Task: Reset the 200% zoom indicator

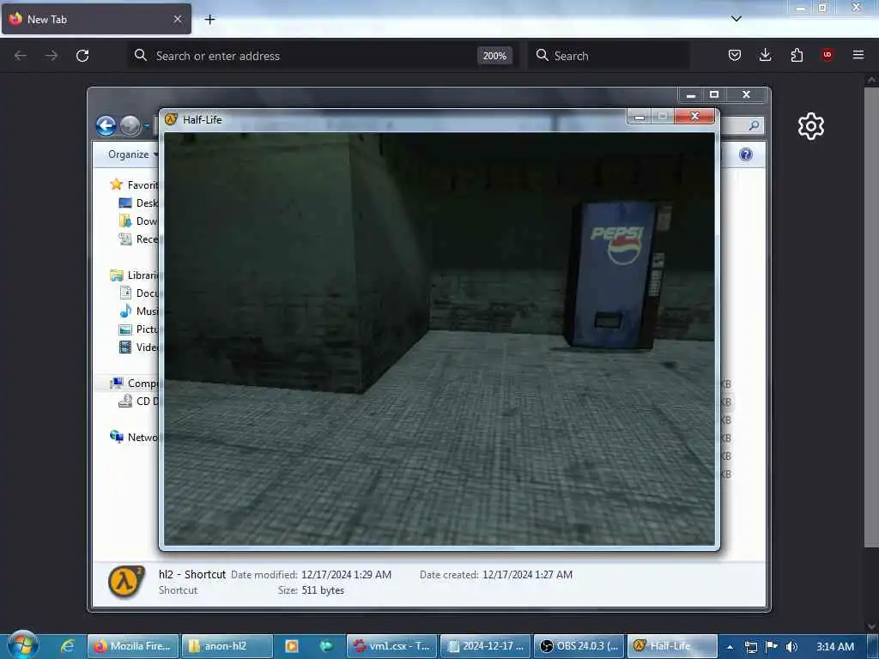Action: (494, 56)
